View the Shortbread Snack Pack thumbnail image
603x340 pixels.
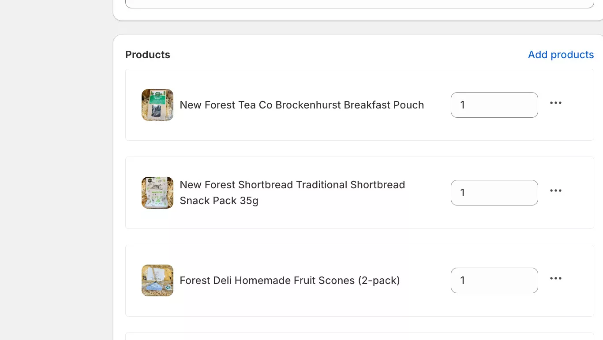157,193
